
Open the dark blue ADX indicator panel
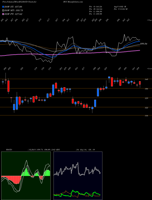pyautogui.click(x=78, y=176)
